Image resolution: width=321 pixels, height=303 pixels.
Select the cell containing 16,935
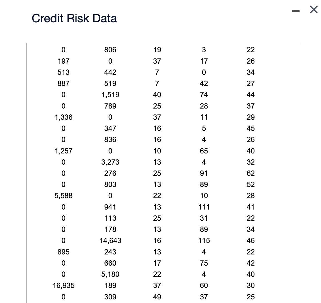[63, 285]
